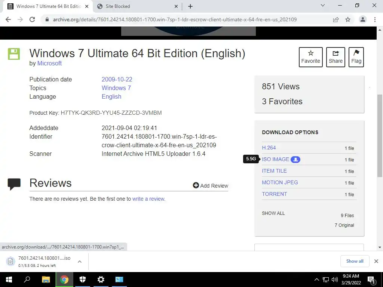Click the 7 Original files count
383x287 pixels.
click(x=344, y=225)
